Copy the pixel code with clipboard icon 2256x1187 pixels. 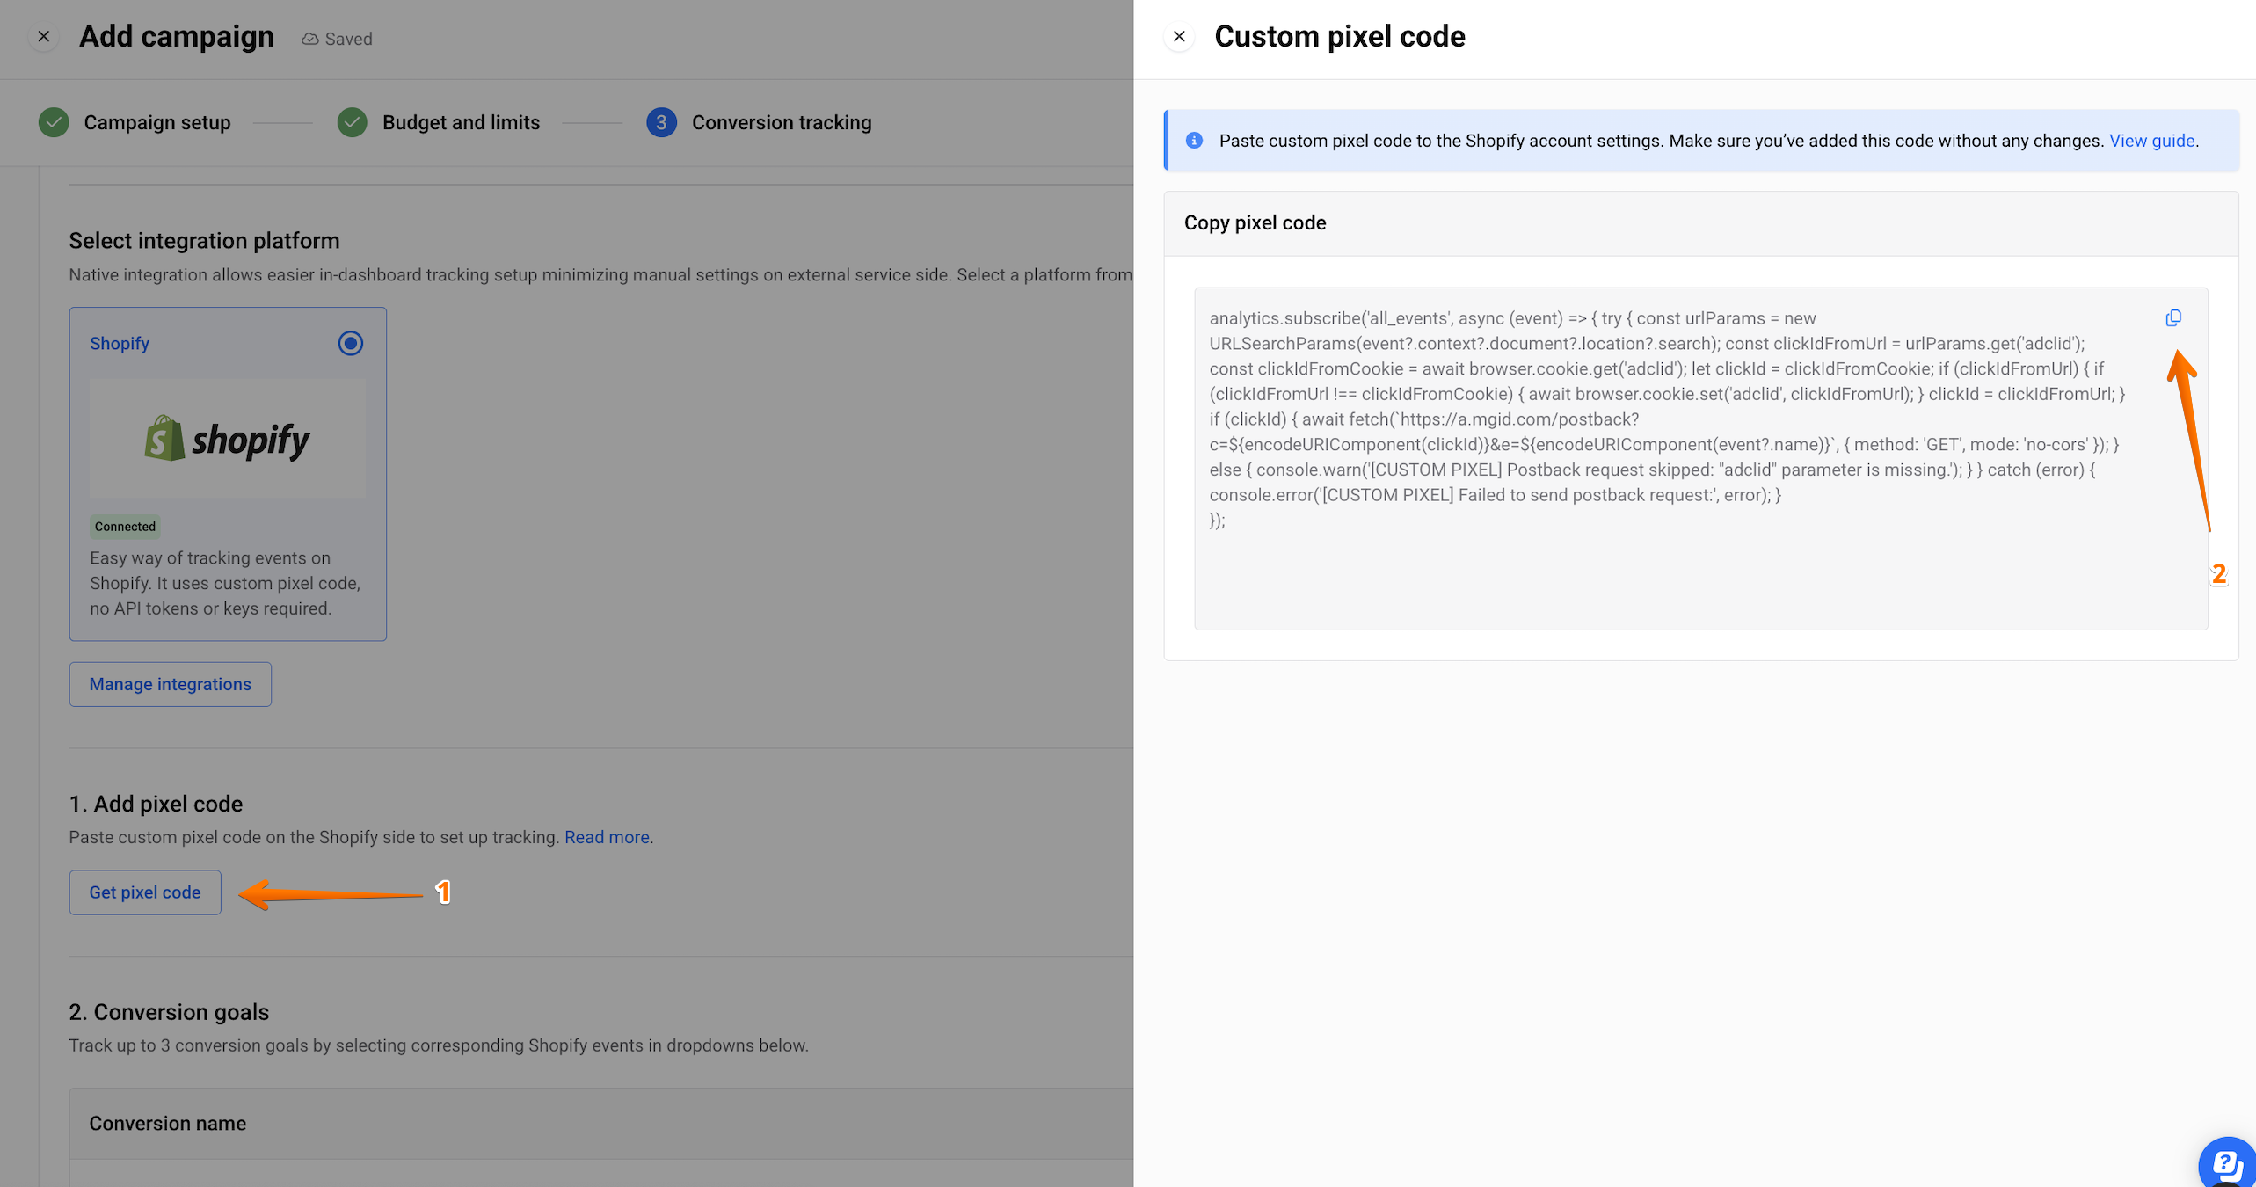(x=2173, y=318)
